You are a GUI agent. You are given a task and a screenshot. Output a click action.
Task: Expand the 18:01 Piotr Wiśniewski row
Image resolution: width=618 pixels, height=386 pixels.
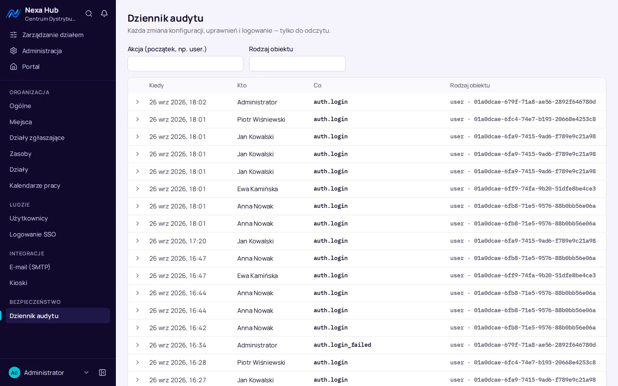(138, 119)
